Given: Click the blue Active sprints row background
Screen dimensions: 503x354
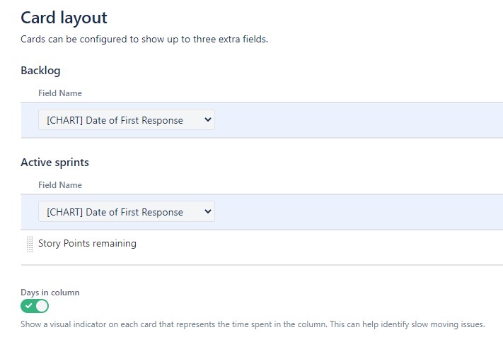Looking at the screenshot, I should (354, 212).
